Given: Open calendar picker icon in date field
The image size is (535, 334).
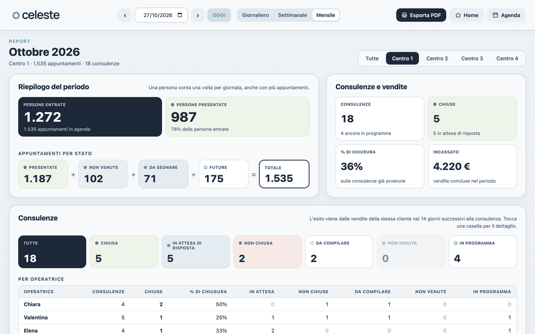Looking at the screenshot, I should [180, 15].
